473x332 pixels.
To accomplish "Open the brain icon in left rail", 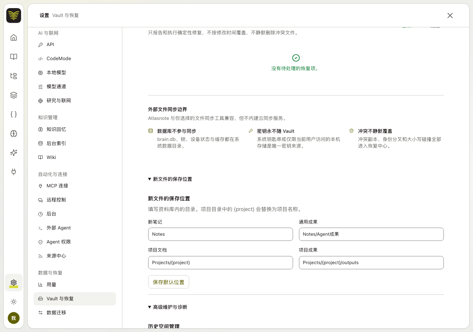I will coord(14,134).
